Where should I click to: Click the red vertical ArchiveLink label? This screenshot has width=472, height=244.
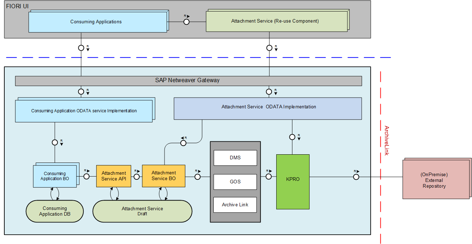[x=387, y=141]
